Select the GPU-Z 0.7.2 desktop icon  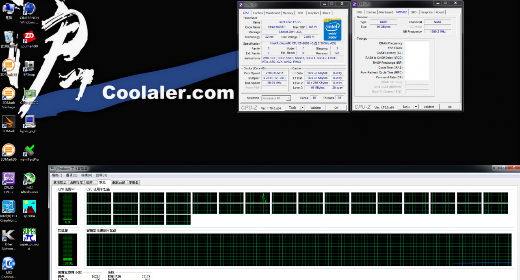[29, 96]
